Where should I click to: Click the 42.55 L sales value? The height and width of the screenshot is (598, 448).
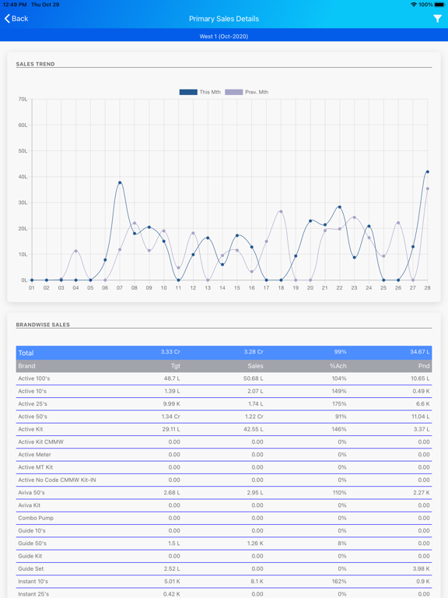pyautogui.click(x=254, y=429)
